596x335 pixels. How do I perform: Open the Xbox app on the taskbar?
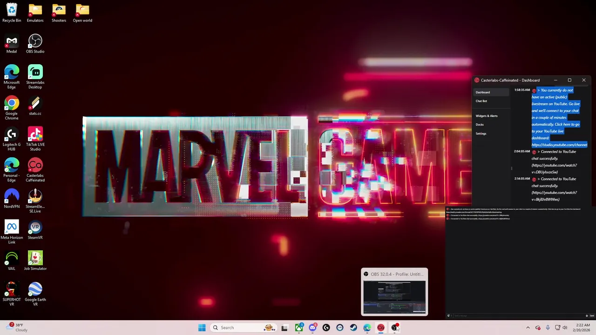tap(299, 328)
